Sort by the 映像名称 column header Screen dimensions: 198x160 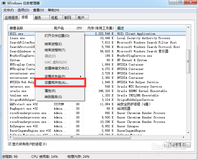point(30,28)
